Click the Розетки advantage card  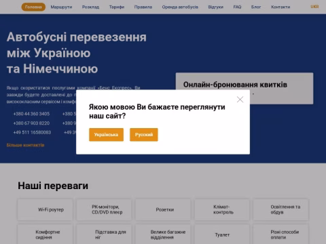coord(163,209)
